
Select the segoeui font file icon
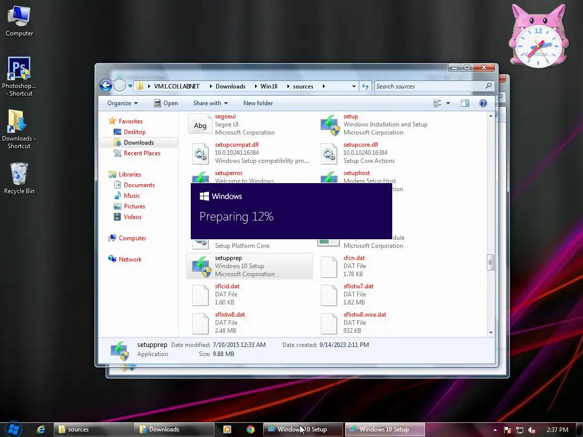(x=200, y=124)
